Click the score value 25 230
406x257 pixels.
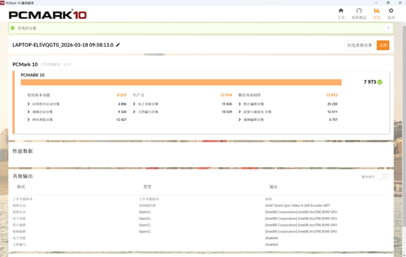coord(332,104)
